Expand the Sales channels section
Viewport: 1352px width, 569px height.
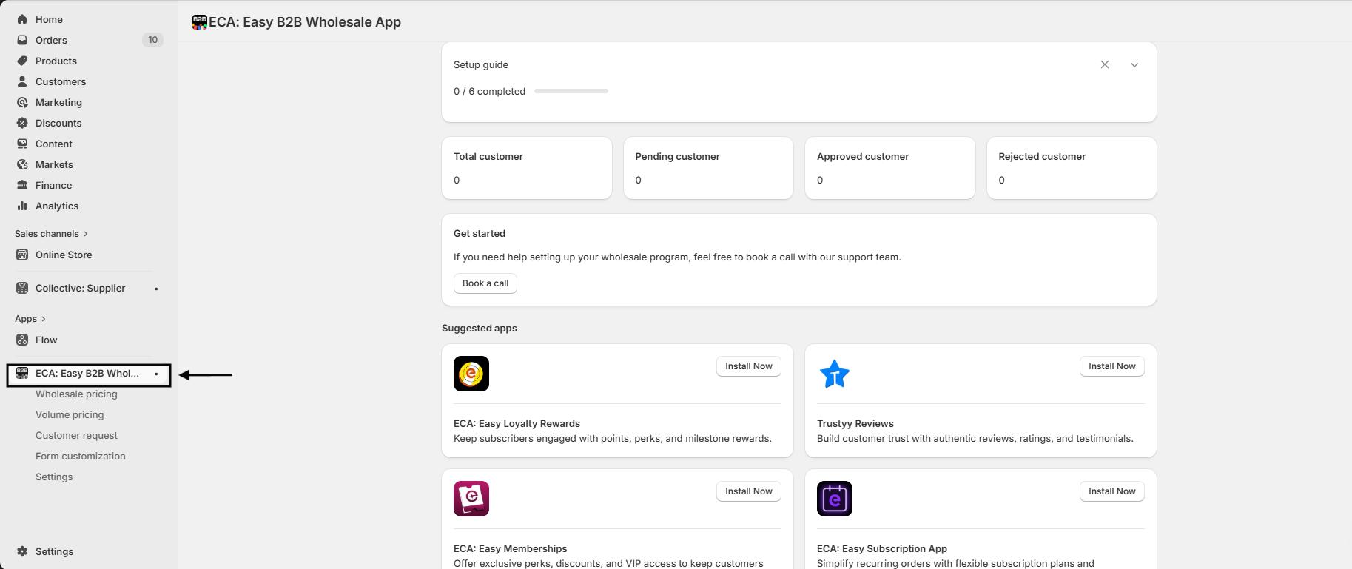86,234
